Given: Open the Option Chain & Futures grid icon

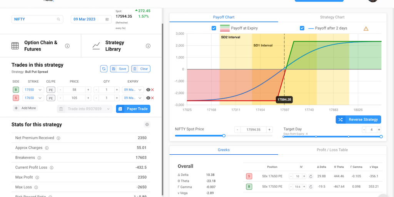Looking at the screenshot, I should 15,46.
